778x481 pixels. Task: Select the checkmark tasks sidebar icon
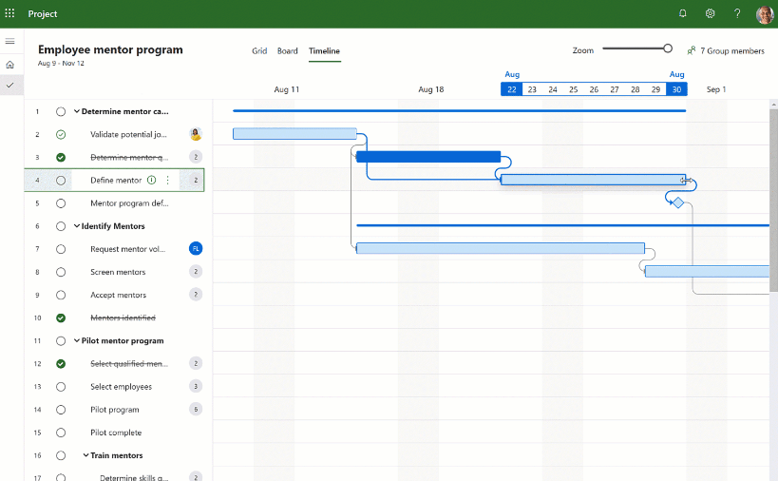(x=9, y=85)
